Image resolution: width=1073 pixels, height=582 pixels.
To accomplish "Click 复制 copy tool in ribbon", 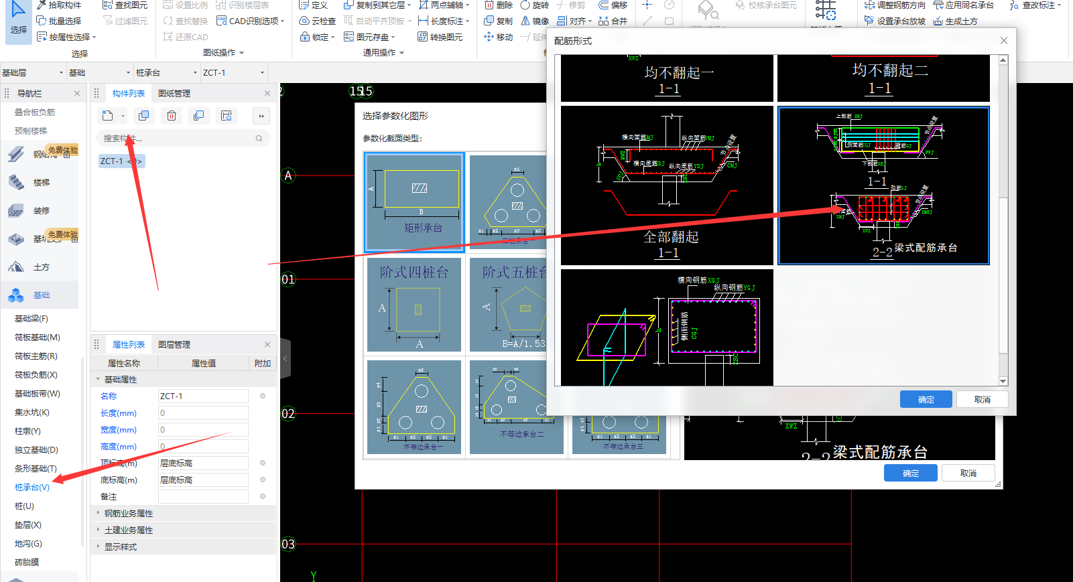I will (499, 21).
